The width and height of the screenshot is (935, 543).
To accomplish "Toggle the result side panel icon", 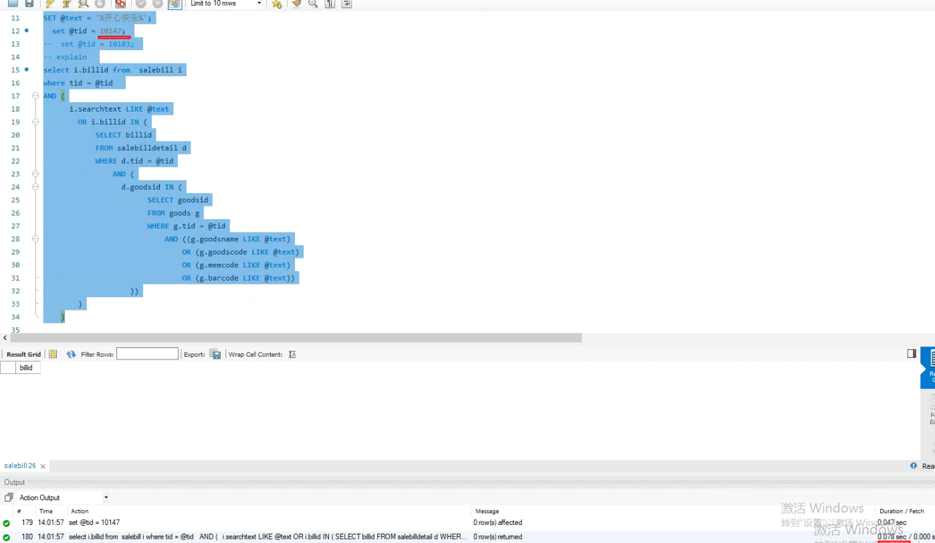I will (x=912, y=353).
